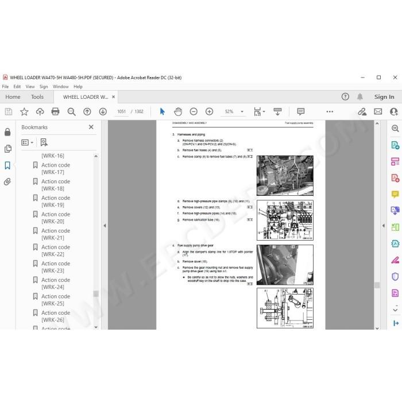This screenshot has height=402, width=402.
Task: Open notifications bell
Action: (x=360, y=96)
